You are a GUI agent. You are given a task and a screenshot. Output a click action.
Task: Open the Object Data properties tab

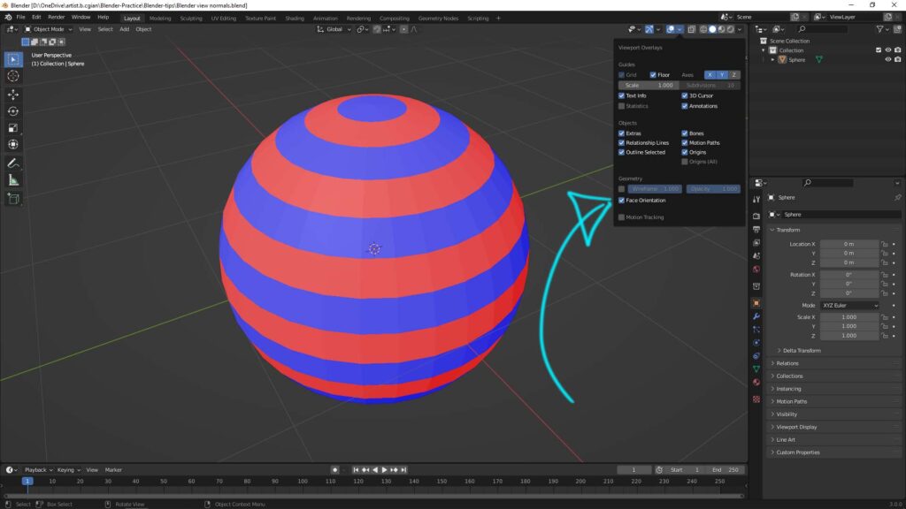click(756, 368)
